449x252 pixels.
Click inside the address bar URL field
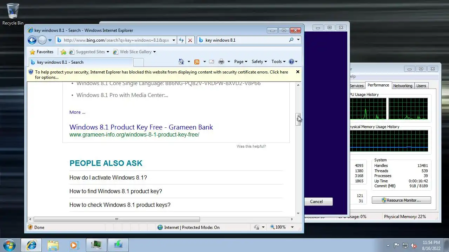tap(116, 40)
